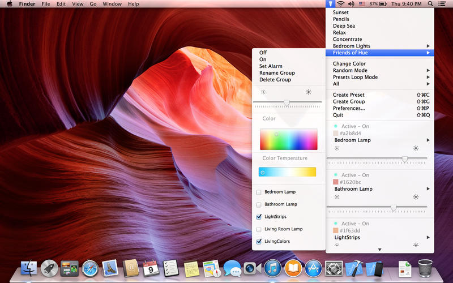Open the Finder Go menu
This screenshot has width=453, height=283.
[x=93, y=4]
